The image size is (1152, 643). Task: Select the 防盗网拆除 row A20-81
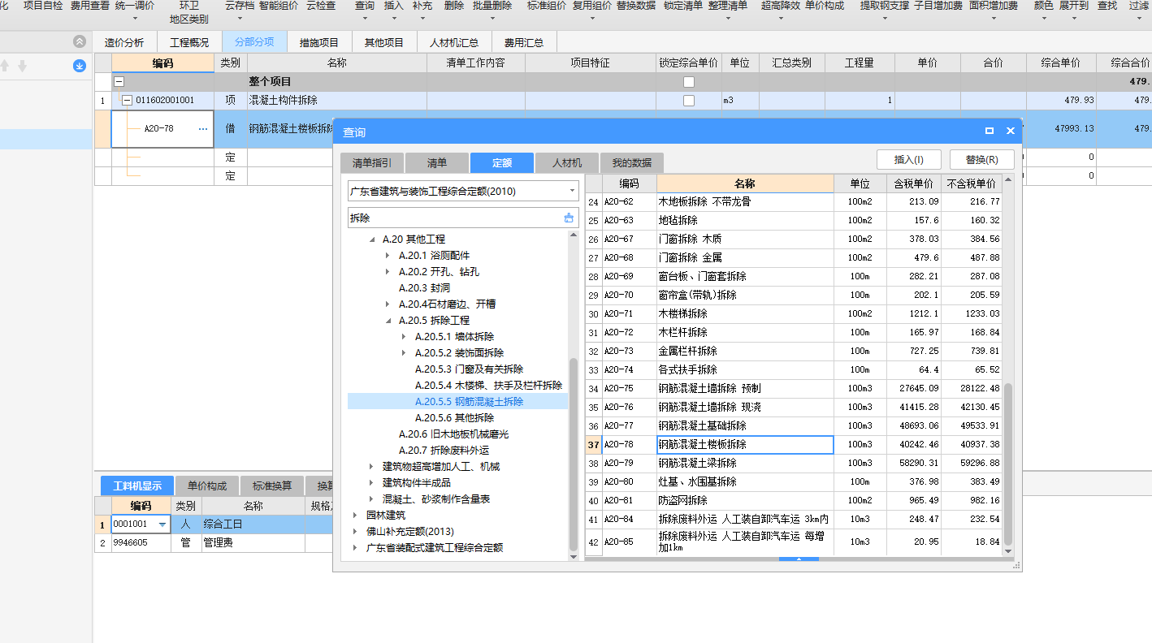coord(794,501)
